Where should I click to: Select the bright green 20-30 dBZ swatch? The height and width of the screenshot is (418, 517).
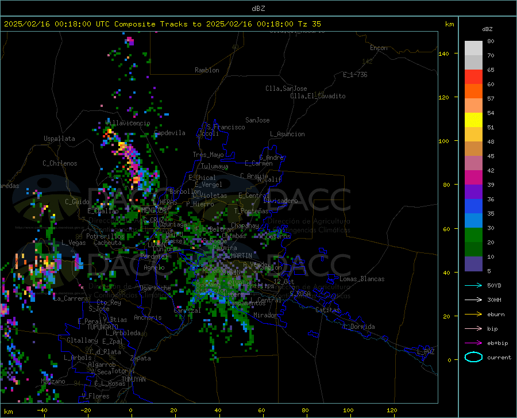pyautogui.click(x=473, y=235)
